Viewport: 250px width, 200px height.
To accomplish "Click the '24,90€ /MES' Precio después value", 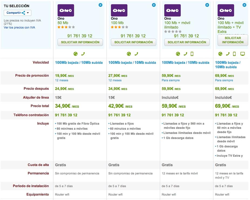I will pyautogui.click(x=64, y=89).
